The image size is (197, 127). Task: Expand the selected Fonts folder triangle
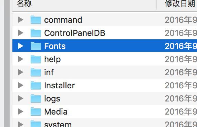pyautogui.click(x=21, y=46)
